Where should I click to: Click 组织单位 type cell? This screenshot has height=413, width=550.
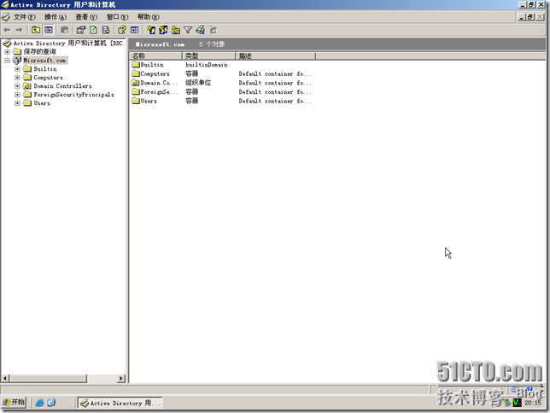198,83
